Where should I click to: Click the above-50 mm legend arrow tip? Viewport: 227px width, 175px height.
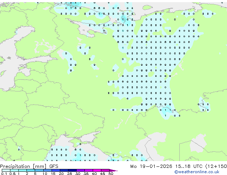click(x=113, y=170)
